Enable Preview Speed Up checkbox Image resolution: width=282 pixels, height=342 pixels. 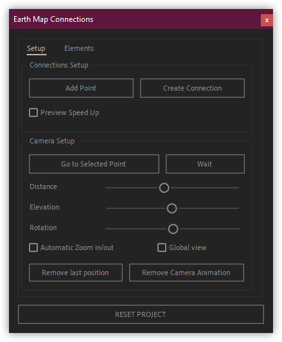tap(33, 113)
